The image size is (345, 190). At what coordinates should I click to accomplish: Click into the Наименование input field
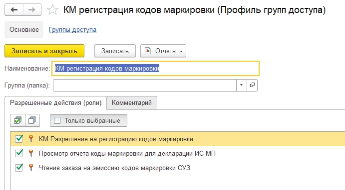[155, 68]
